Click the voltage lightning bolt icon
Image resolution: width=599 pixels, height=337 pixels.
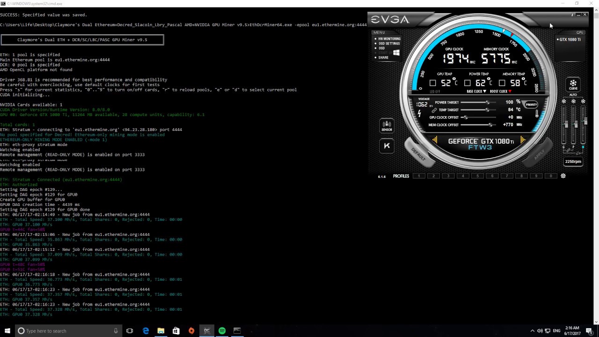[x=419, y=113]
